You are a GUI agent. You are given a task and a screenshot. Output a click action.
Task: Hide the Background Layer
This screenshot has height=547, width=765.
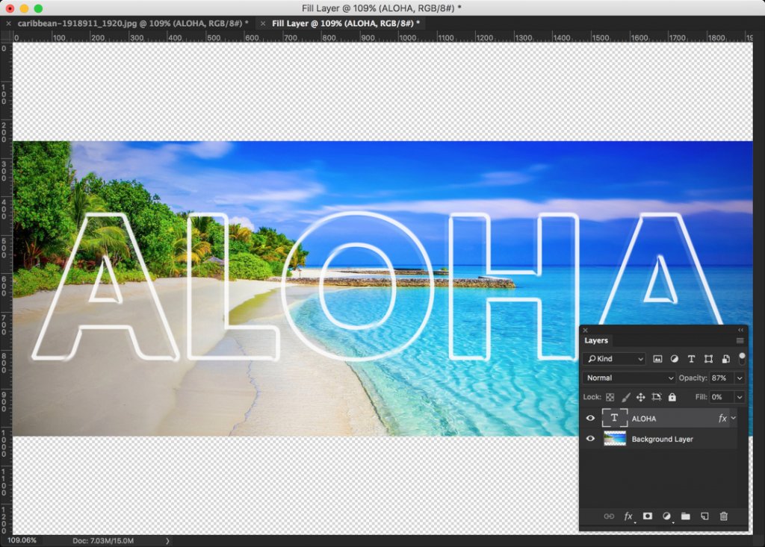(x=591, y=439)
